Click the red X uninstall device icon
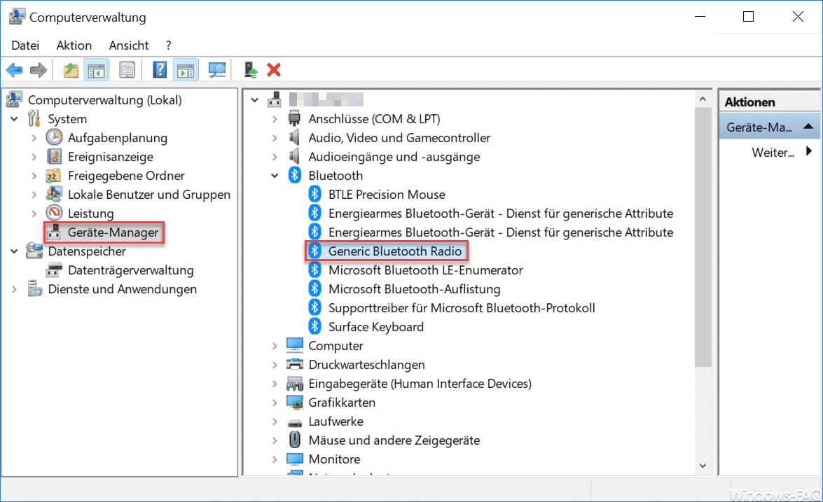 click(x=274, y=70)
